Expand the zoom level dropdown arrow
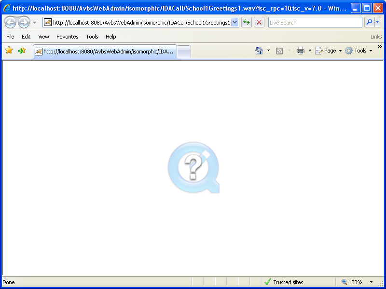Screen dimensions: 386x289 [371, 282]
